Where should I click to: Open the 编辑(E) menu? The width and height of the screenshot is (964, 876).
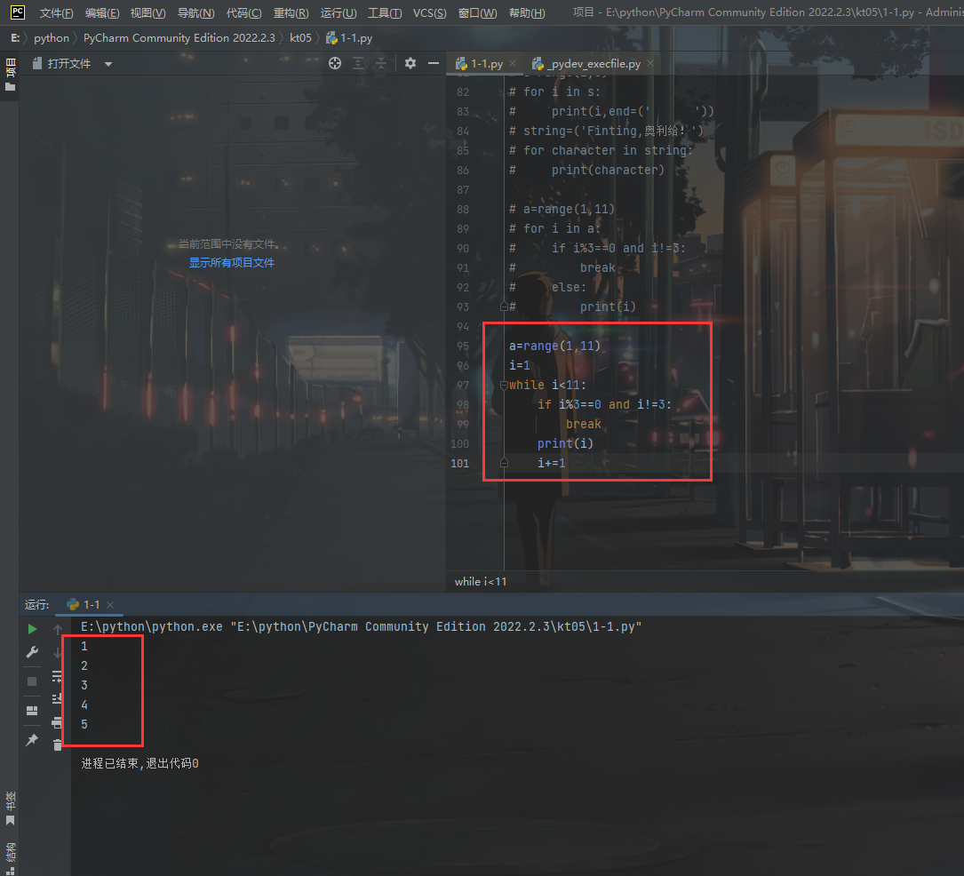coord(102,13)
